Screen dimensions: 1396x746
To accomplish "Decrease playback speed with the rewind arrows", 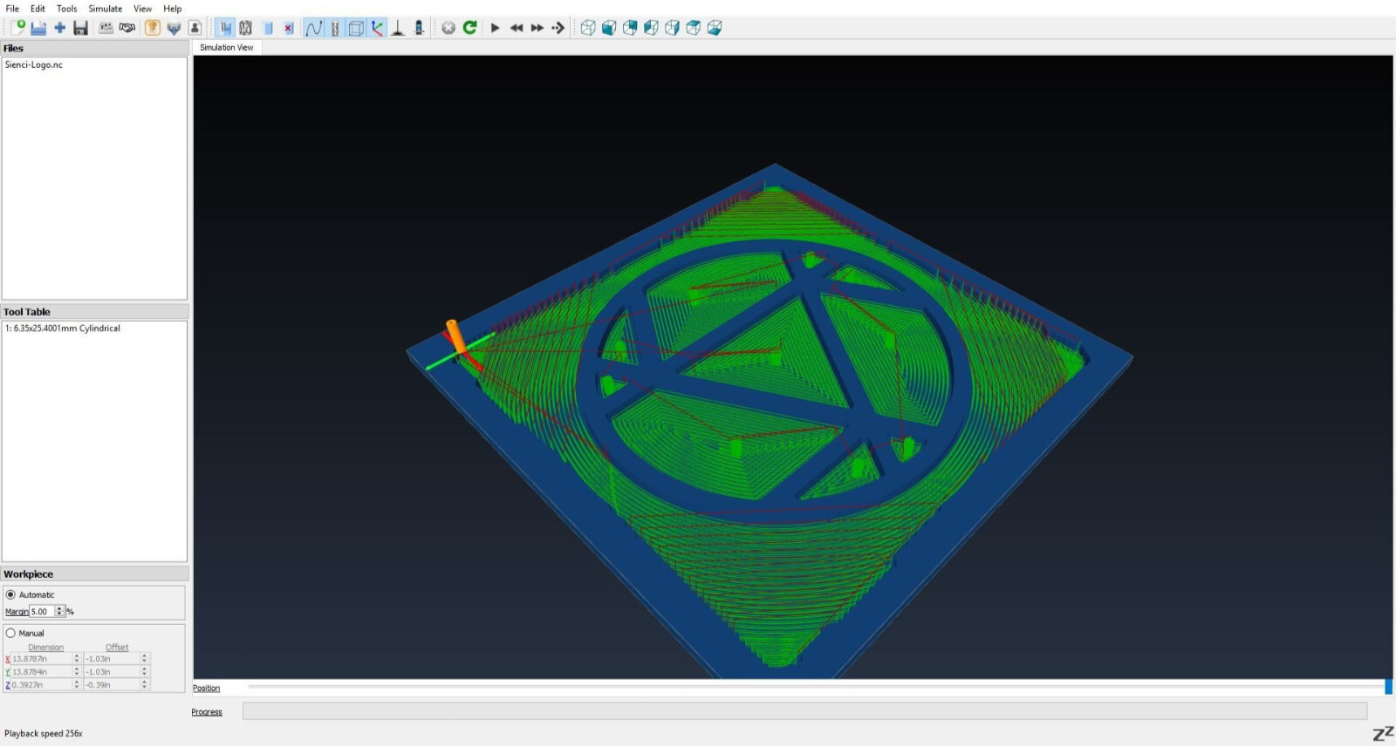I will point(517,28).
